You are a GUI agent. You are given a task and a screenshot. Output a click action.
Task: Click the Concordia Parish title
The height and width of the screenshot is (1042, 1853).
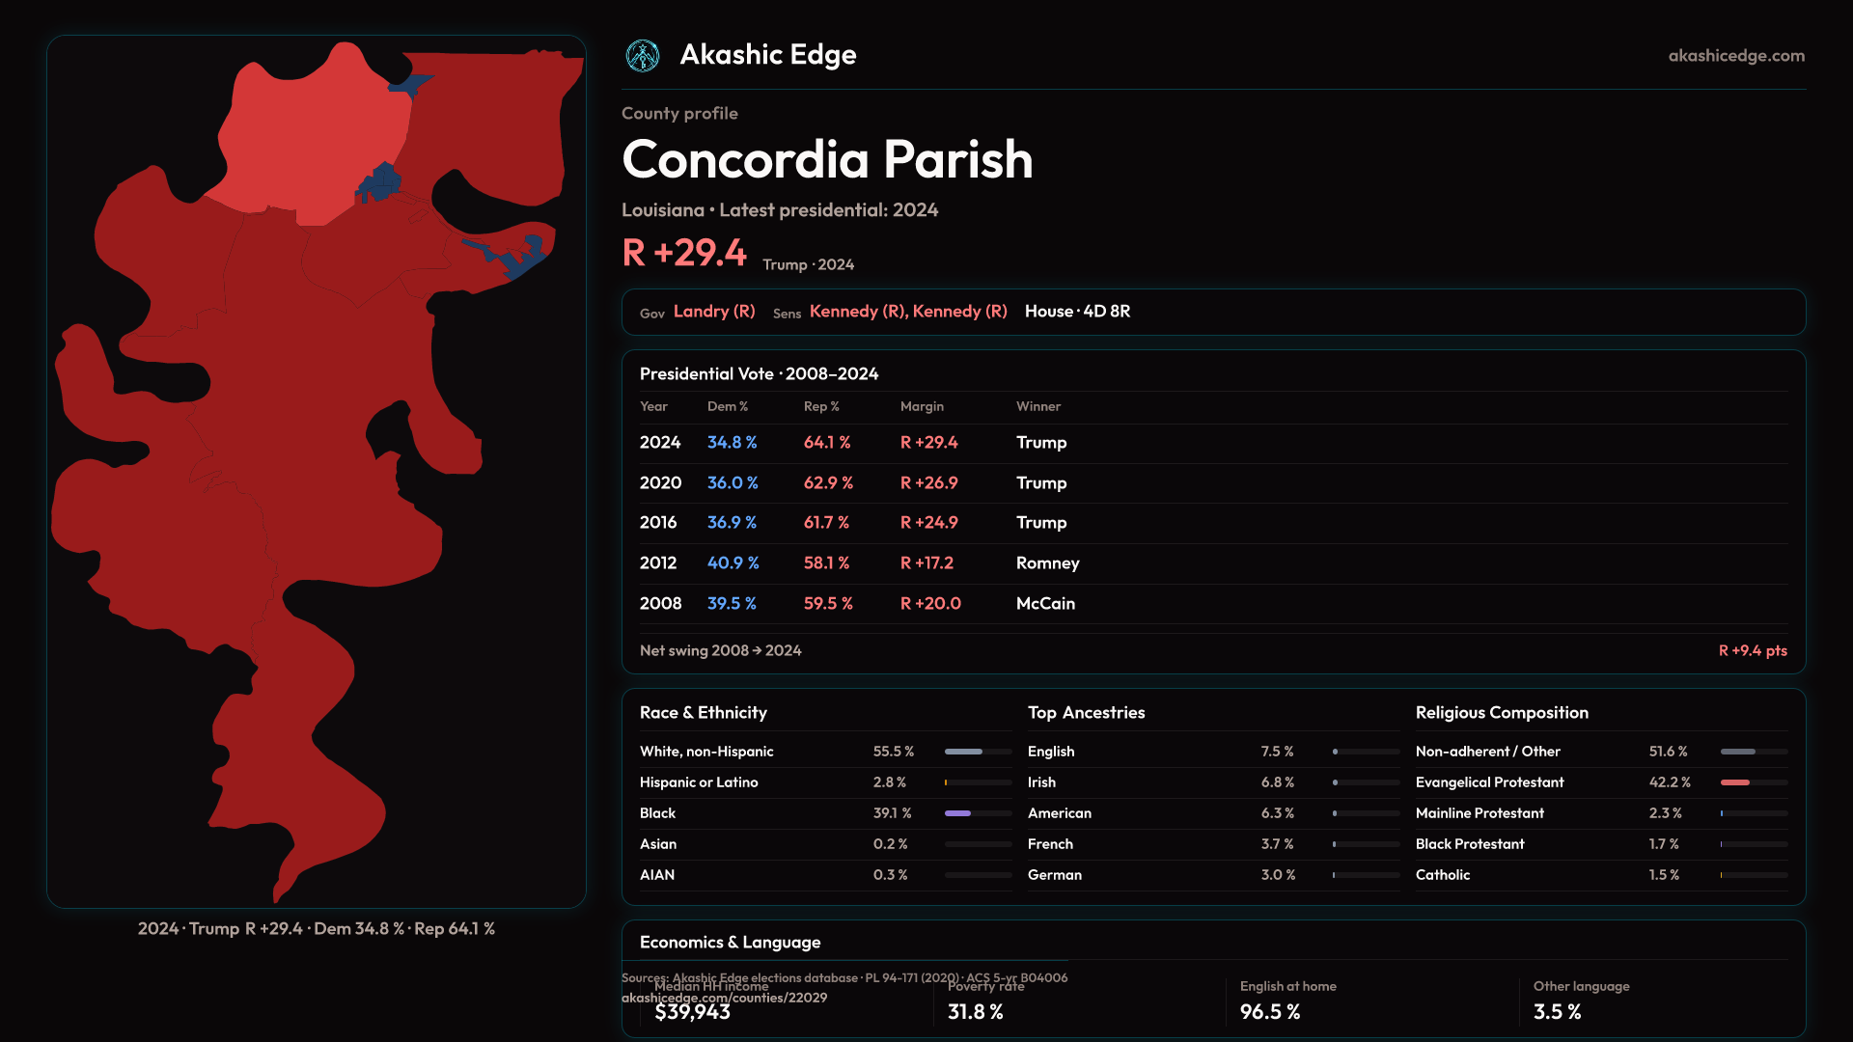(x=827, y=159)
